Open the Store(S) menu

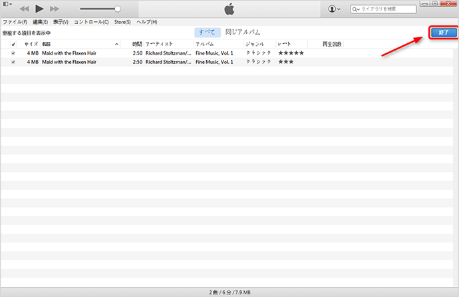coord(122,22)
